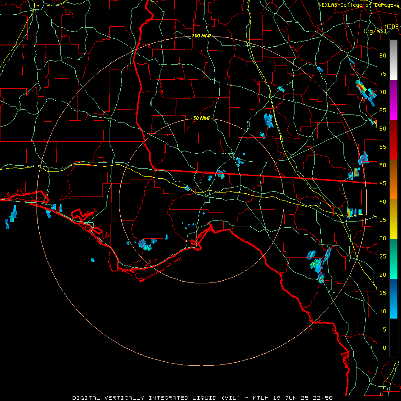Click the 50 NMI range ring label
Viewport: 401px width, 401px height.
[x=201, y=118]
